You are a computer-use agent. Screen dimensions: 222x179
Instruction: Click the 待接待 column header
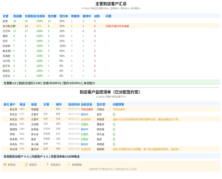[x=75, y=16]
